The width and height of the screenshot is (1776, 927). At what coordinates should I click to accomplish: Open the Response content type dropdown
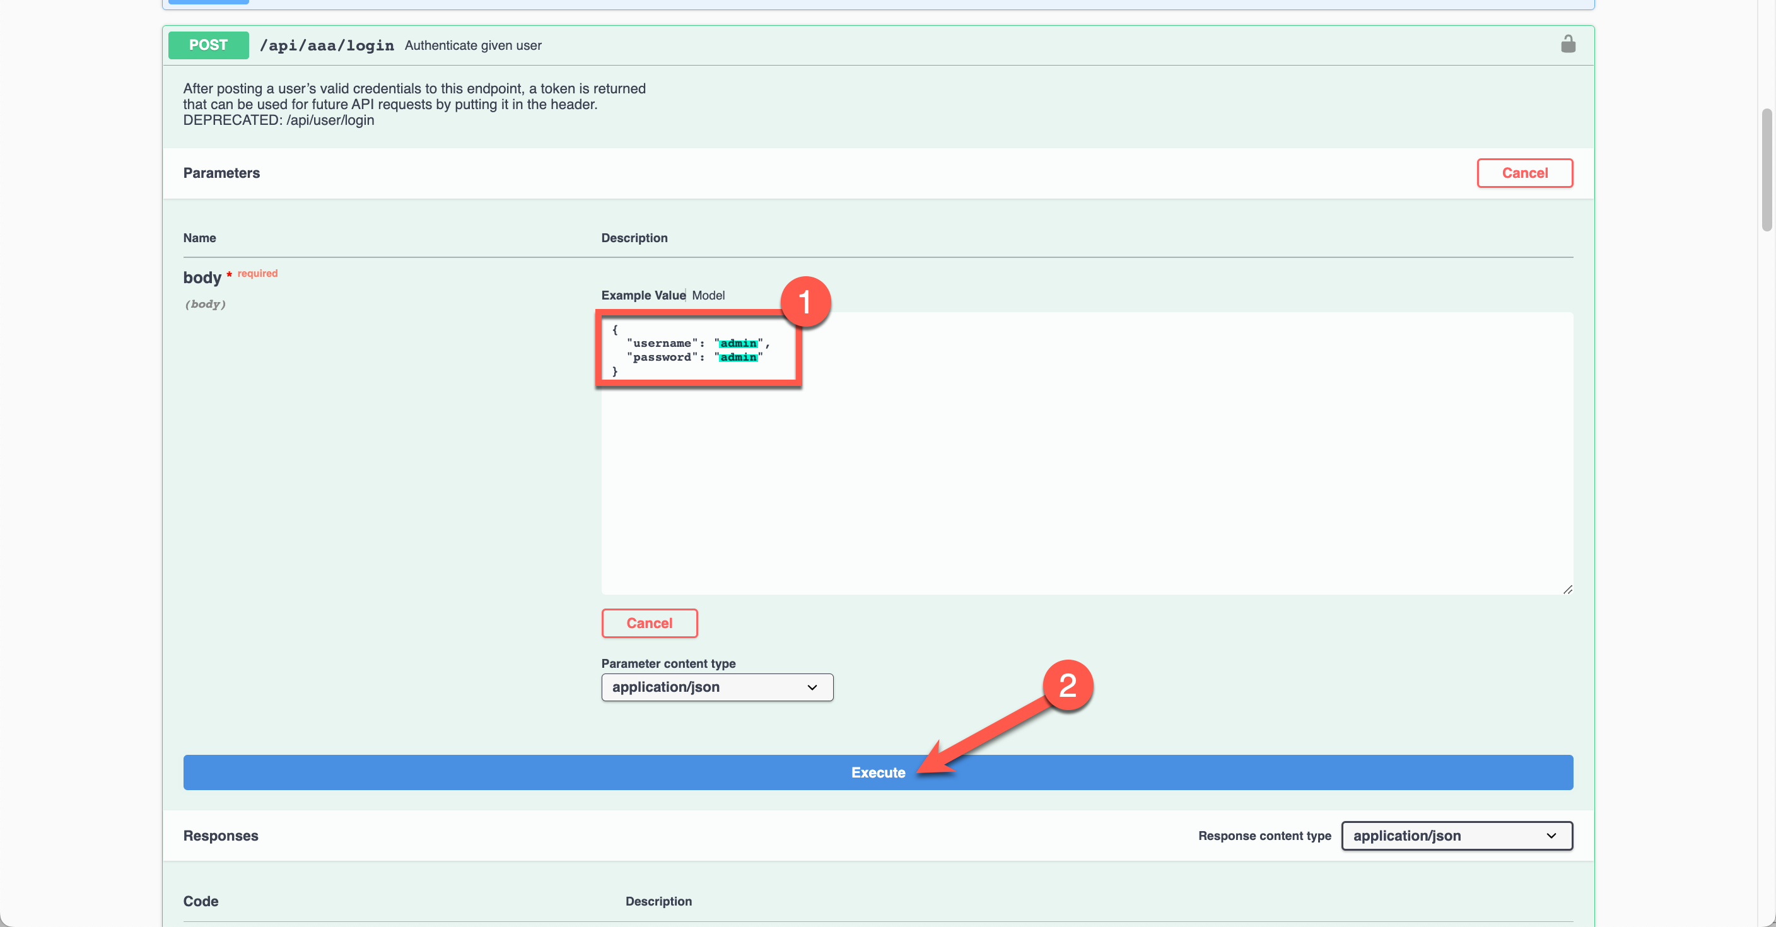pos(1456,836)
